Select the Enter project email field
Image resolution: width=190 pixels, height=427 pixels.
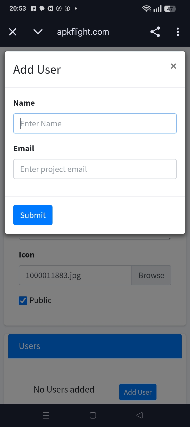click(95, 169)
